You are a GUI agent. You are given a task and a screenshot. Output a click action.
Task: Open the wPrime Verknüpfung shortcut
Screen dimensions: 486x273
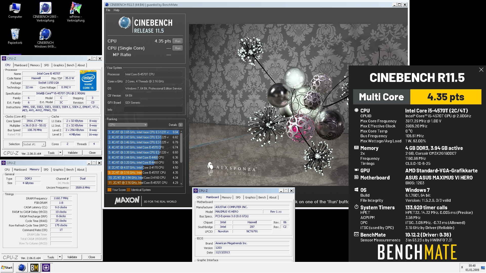pos(76,12)
